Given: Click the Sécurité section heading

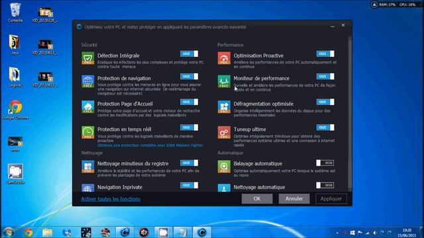Looking at the screenshot, I should pyautogui.click(x=89, y=45).
